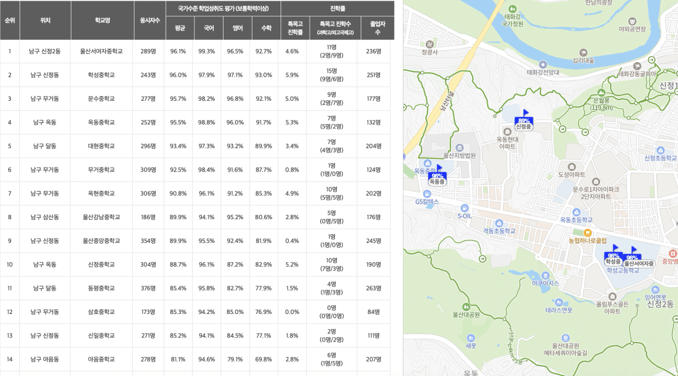This screenshot has height=376, width=678.
Task: Click the 특목고 진학률 column header
Action: [295, 28]
